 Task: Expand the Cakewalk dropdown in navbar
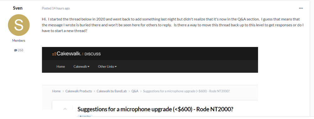point(81,66)
